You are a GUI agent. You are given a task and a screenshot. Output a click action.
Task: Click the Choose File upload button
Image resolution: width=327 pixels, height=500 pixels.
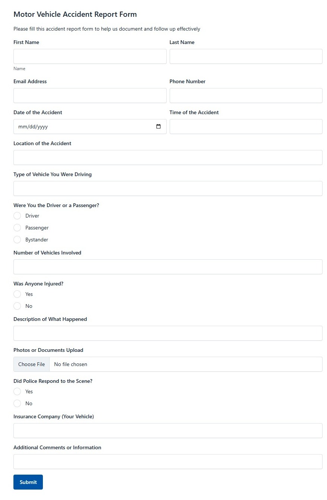pyautogui.click(x=31, y=364)
